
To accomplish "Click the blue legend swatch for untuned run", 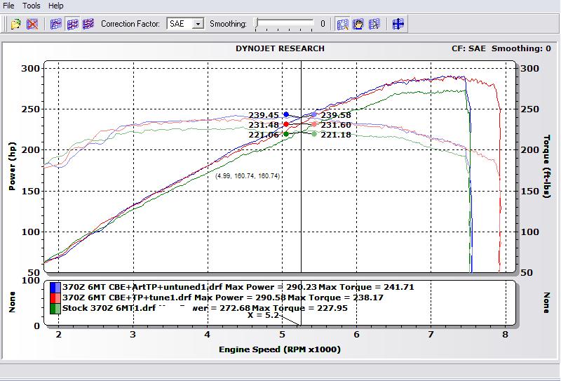I will point(55,287).
